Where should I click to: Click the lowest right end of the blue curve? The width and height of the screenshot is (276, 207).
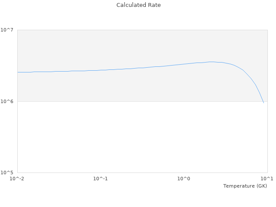[263, 103]
